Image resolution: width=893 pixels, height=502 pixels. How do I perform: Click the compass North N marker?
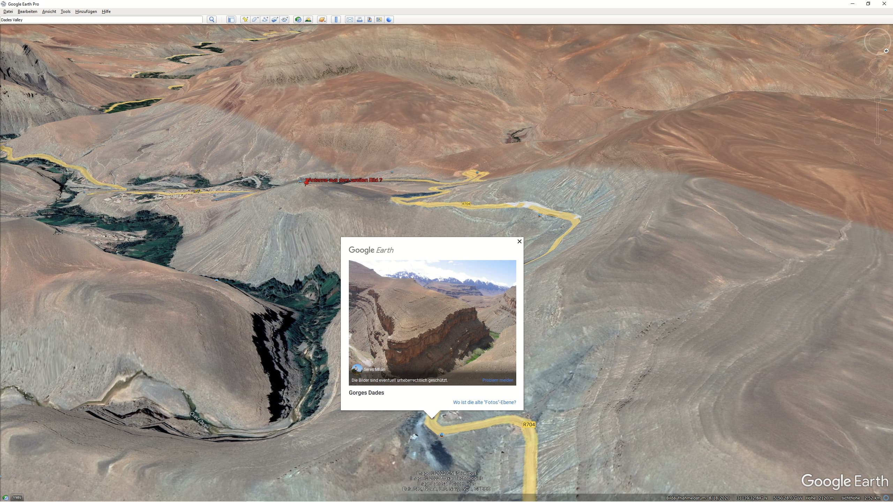pos(886,51)
